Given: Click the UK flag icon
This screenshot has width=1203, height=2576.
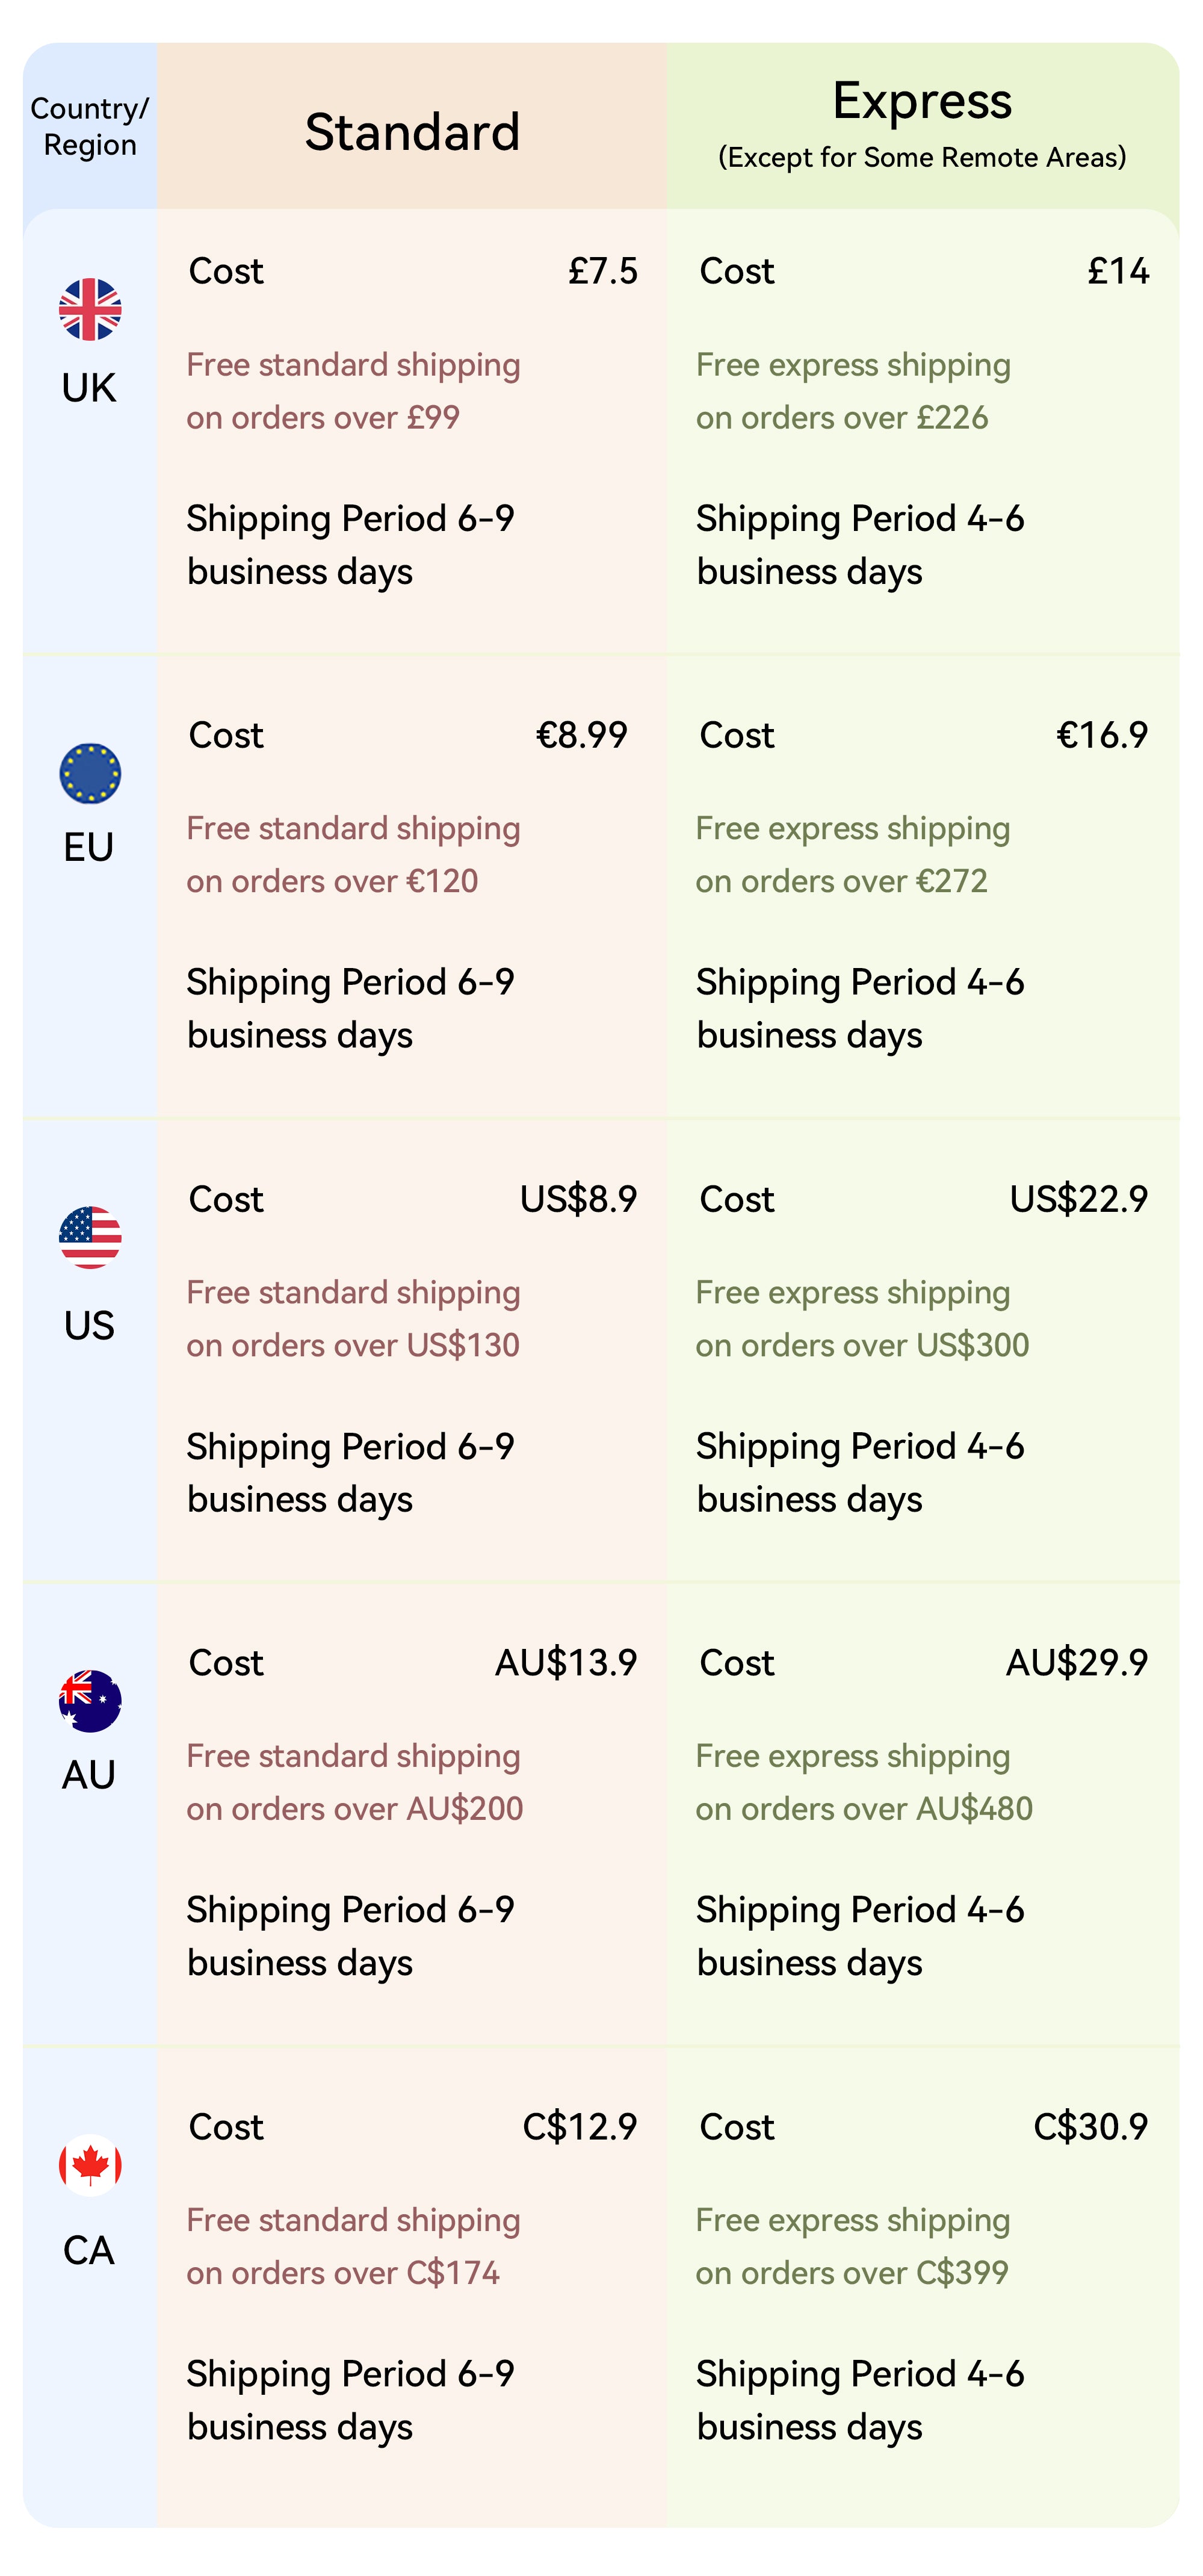Looking at the screenshot, I should (90, 309).
